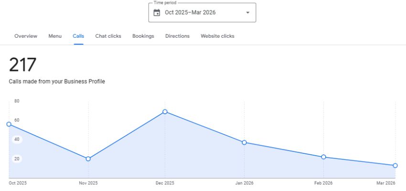Open the Menu tab
Image resolution: width=406 pixels, height=191 pixels.
(x=55, y=36)
